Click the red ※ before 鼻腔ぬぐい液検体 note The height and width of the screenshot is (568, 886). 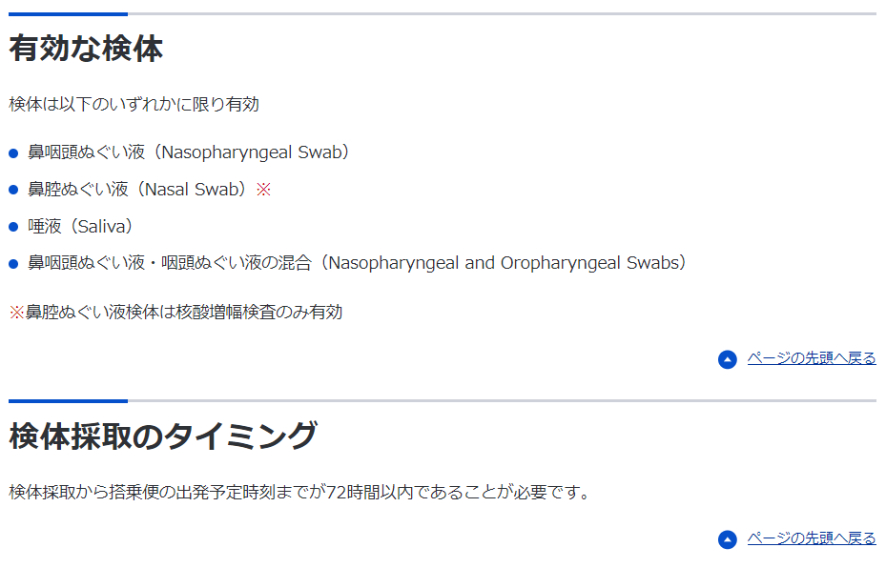[16, 313]
